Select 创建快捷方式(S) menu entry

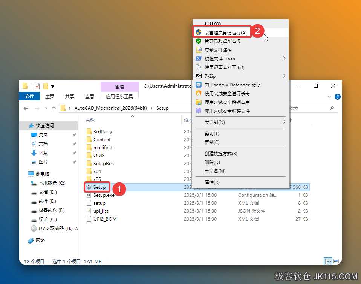pyautogui.click(x=240, y=154)
